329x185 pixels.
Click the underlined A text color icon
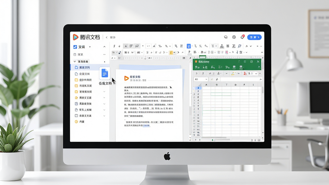pyautogui.click(x=222, y=46)
